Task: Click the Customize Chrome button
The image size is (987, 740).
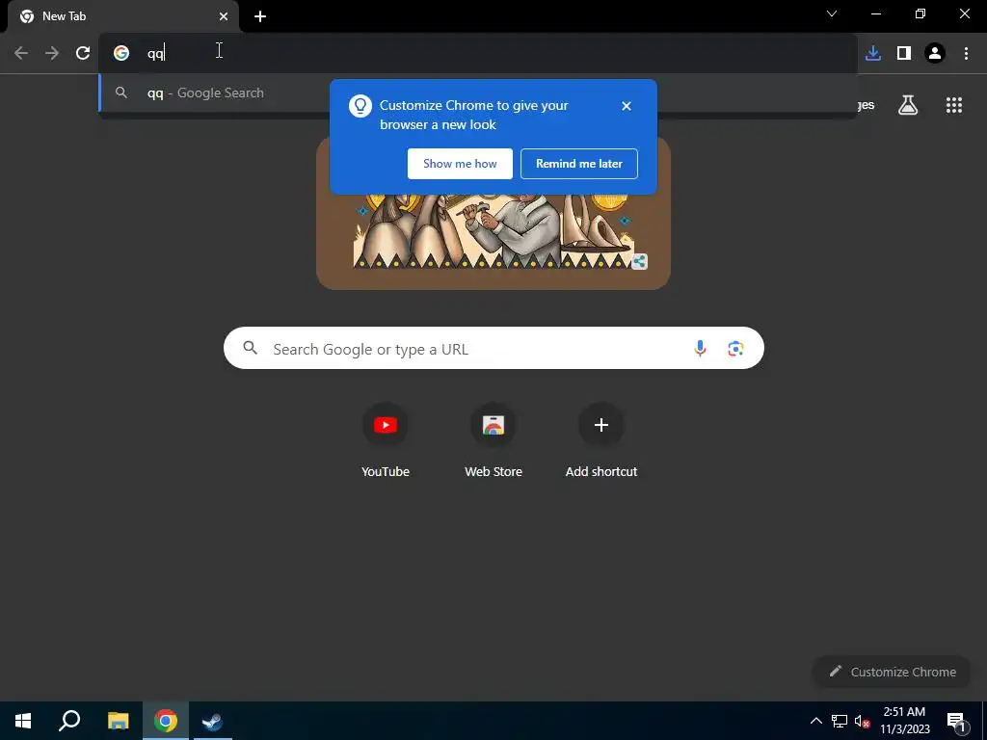Action: pos(892,672)
